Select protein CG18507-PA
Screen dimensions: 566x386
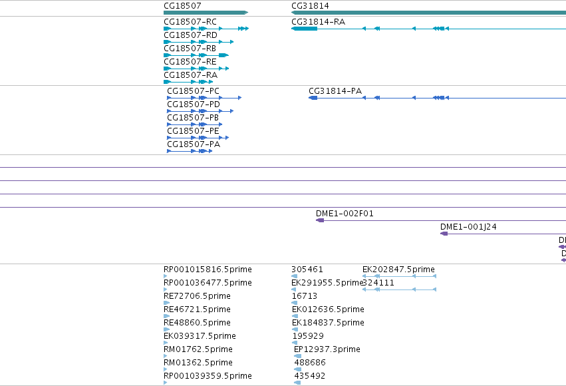tap(194, 144)
